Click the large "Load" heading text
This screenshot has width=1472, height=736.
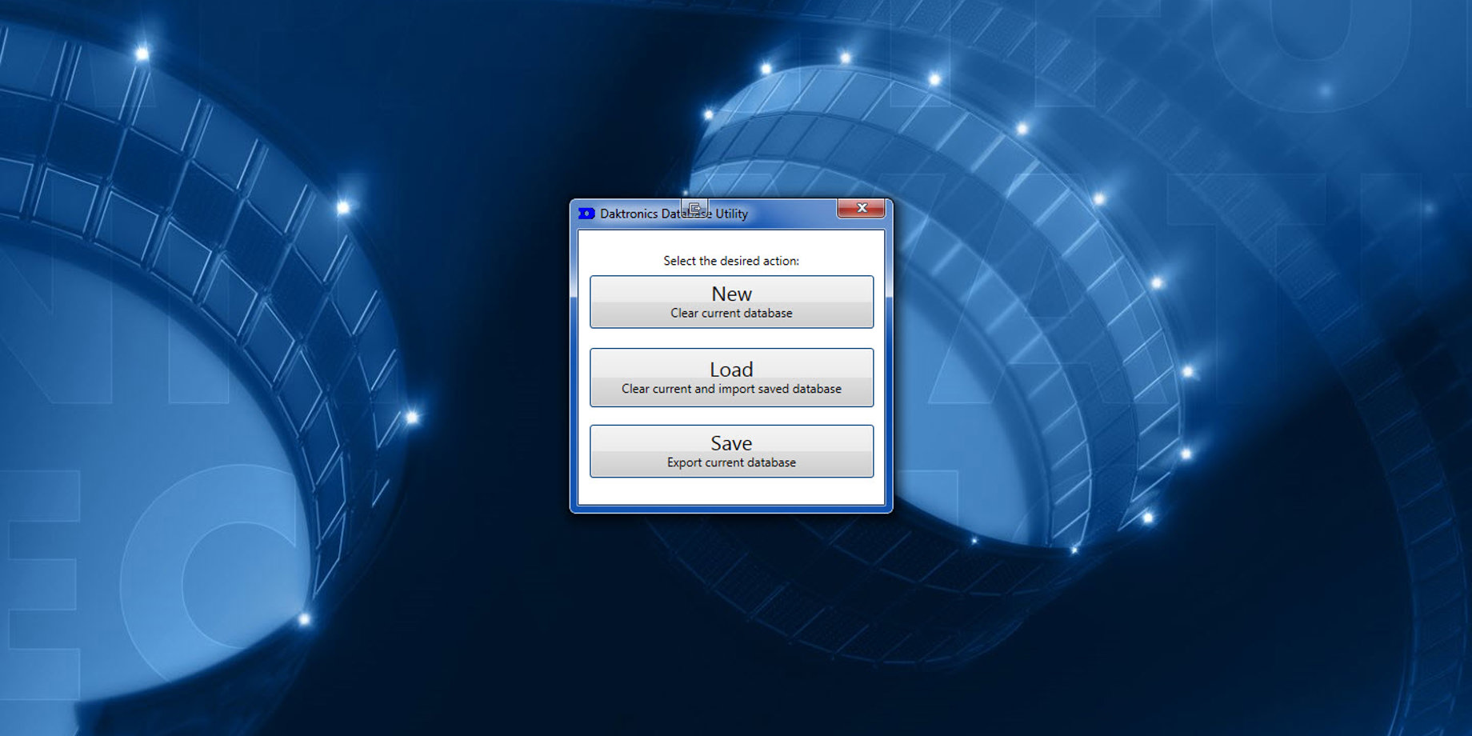tap(731, 369)
